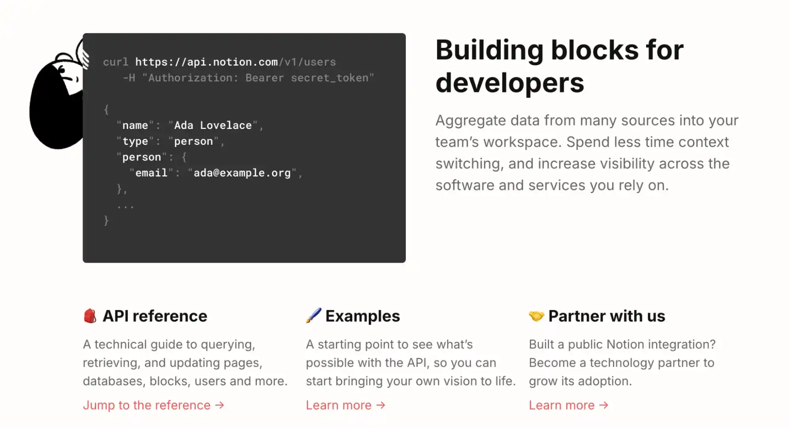Image resolution: width=790 pixels, height=428 pixels.
Task: Click the Authorization Bearer header line
Action: [248, 78]
